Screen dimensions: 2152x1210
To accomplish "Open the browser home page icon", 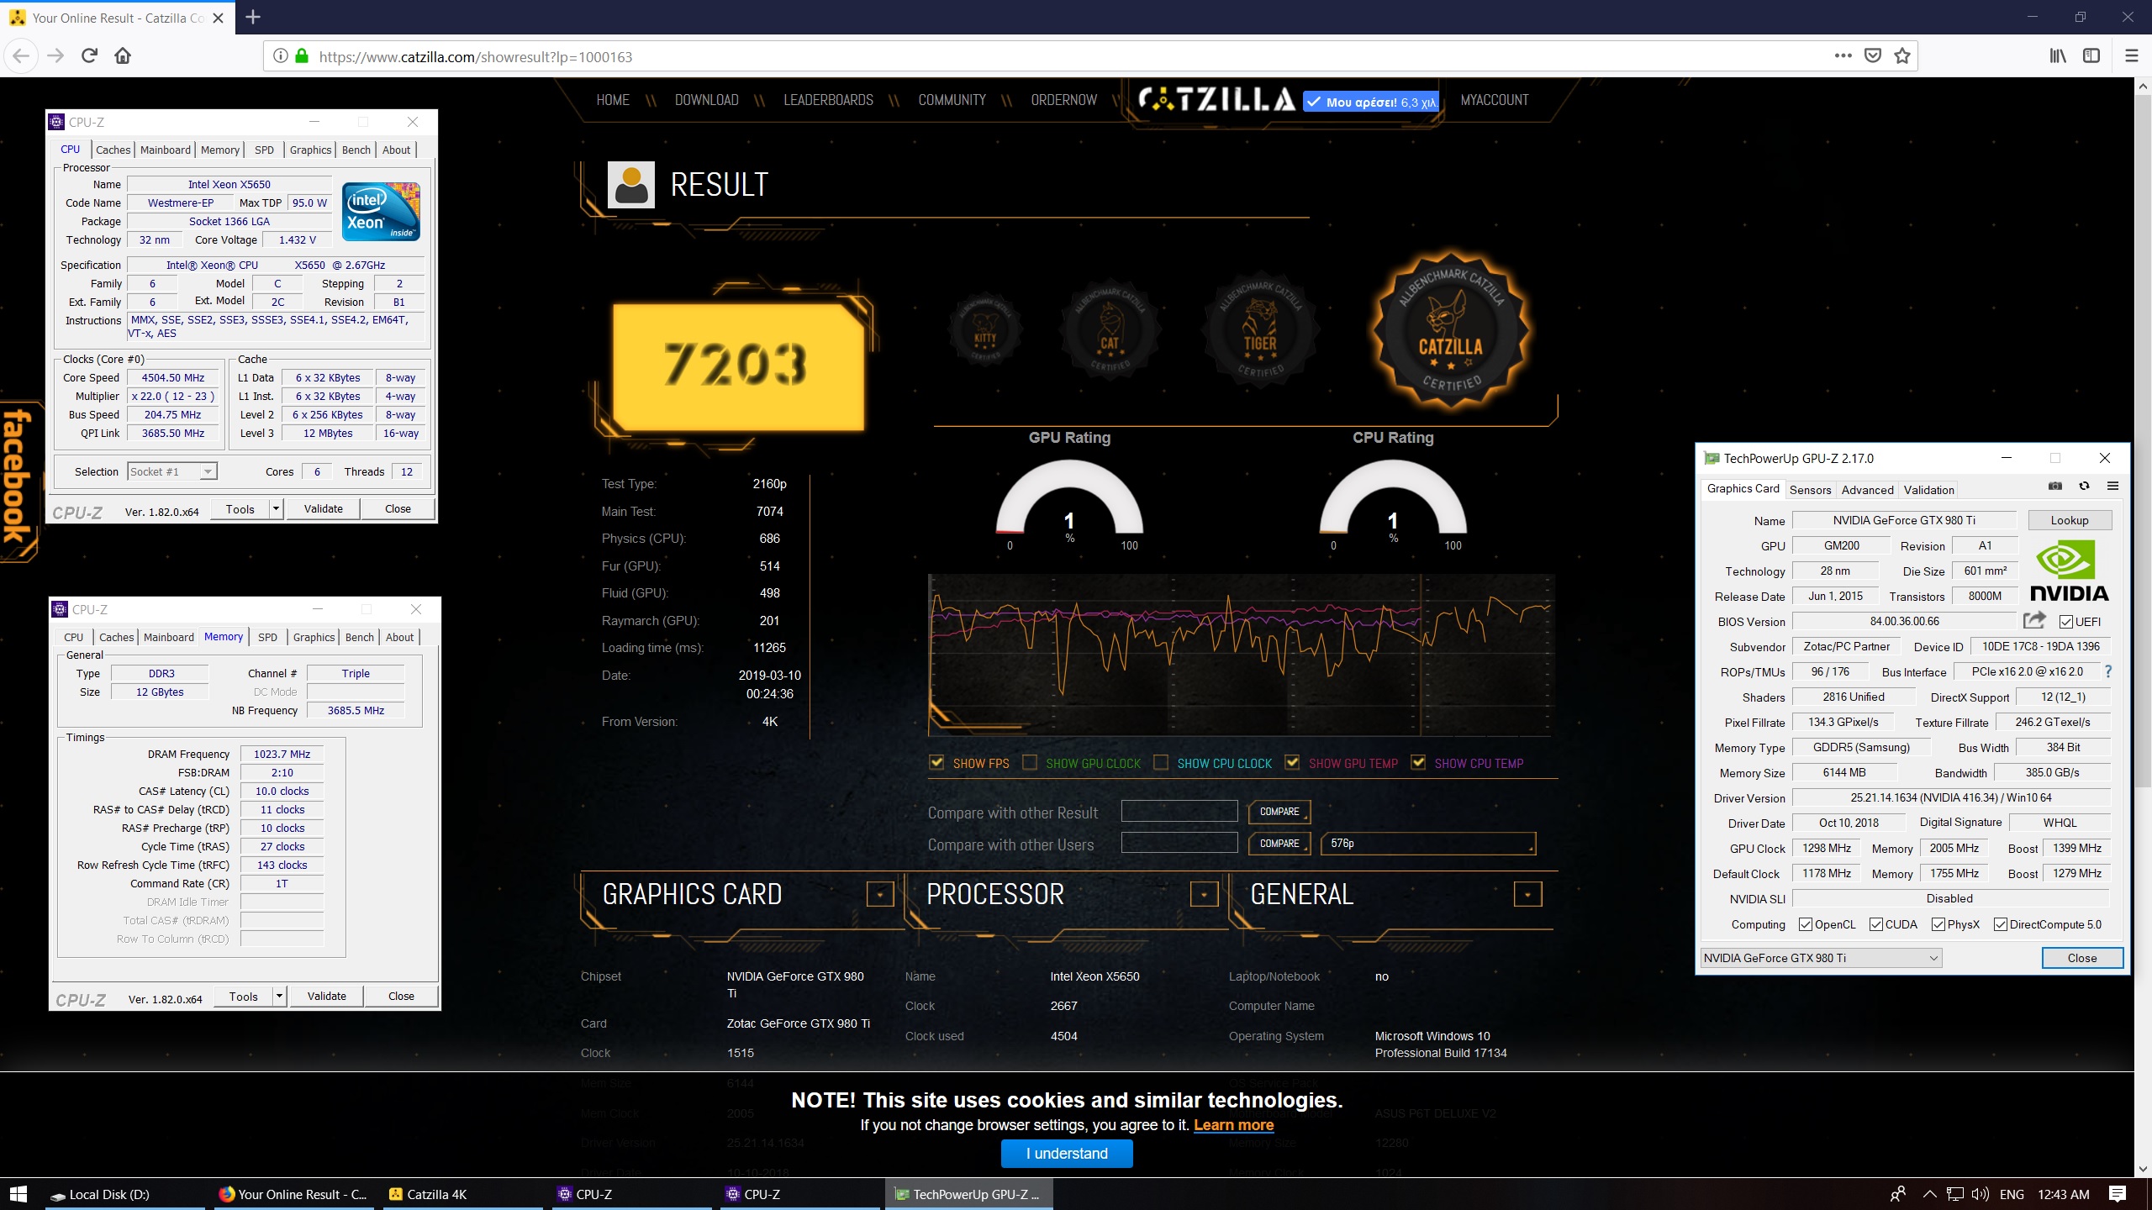I will (123, 56).
